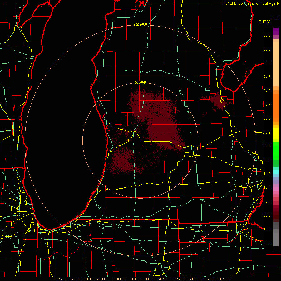Click the 9.8 scale value
The width and height of the screenshot is (281, 281).
click(267, 35)
